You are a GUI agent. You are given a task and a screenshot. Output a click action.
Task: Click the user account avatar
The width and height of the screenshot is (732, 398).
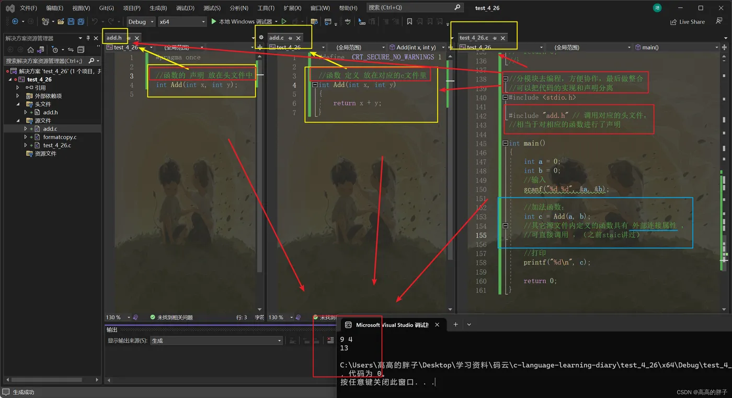tap(657, 8)
